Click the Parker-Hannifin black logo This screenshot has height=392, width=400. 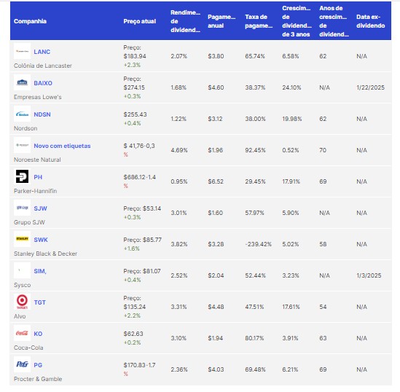(x=22, y=176)
